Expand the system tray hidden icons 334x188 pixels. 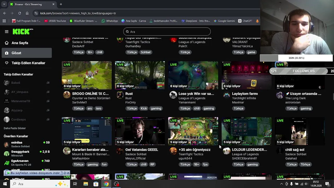pyautogui.click(x=281, y=184)
